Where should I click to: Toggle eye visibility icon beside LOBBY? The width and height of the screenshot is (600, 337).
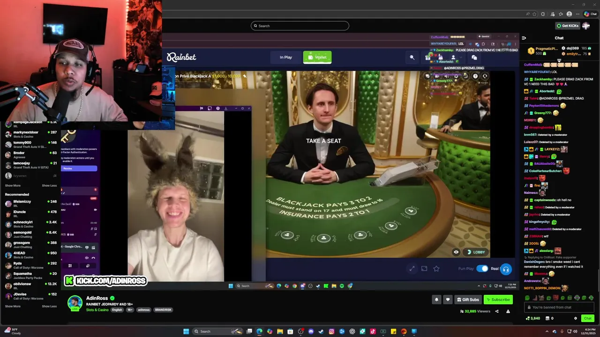tap(456, 252)
